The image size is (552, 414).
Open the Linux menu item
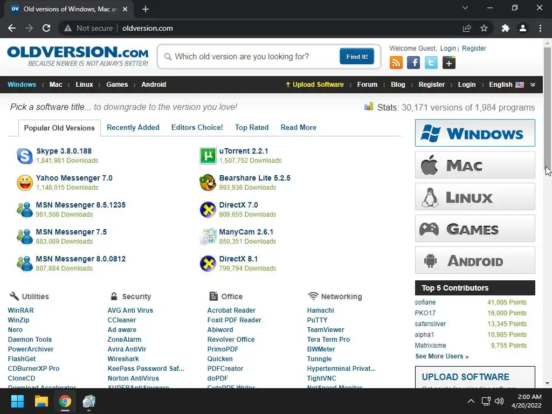tap(84, 85)
